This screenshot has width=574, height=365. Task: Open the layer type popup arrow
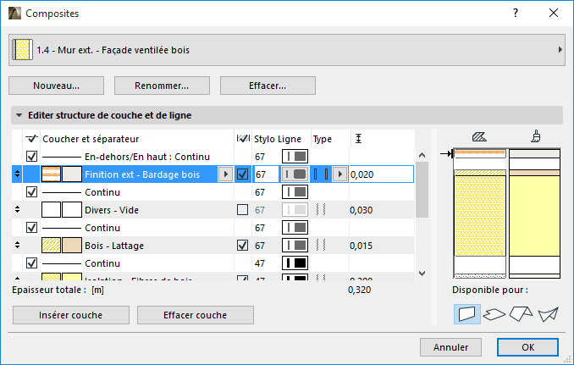[x=339, y=174]
